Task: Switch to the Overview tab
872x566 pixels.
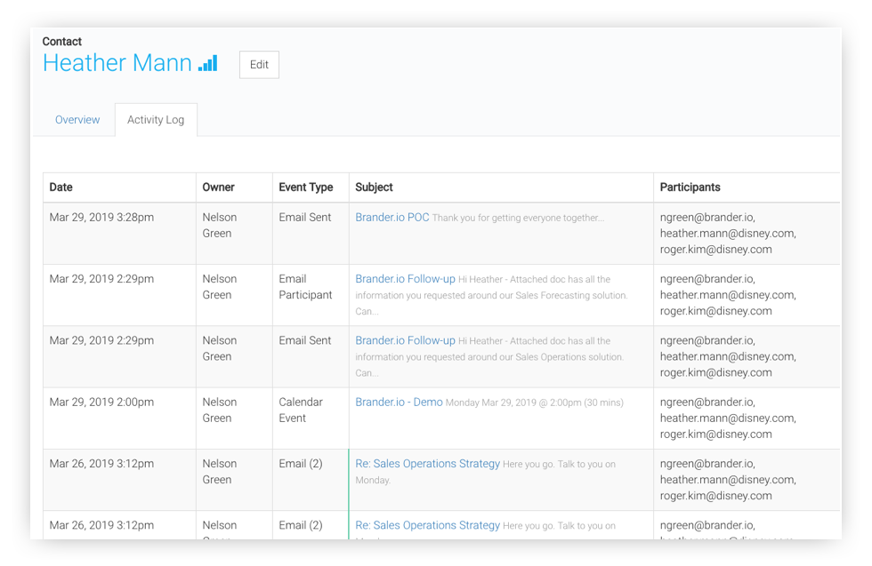Action: click(x=77, y=120)
